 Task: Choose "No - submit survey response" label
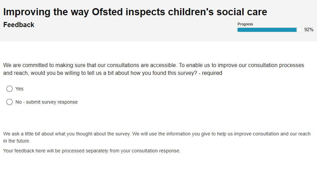(x=47, y=102)
